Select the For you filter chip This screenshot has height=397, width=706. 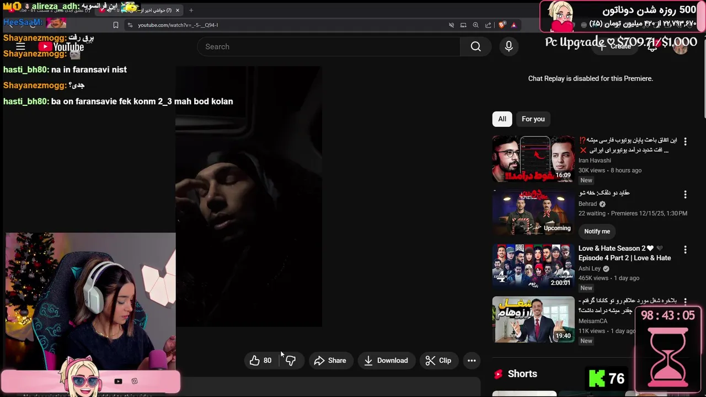(533, 119)
